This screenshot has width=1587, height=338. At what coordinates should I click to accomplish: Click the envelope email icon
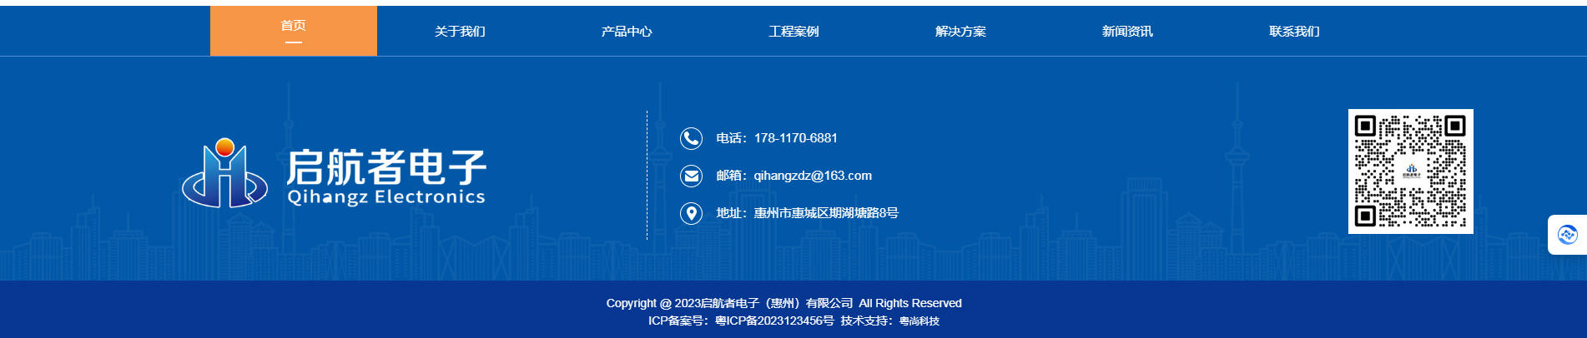click(691, 176)
